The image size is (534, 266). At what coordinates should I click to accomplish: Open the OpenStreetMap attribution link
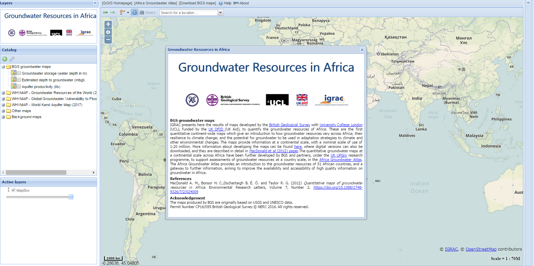tap(481, 249)
